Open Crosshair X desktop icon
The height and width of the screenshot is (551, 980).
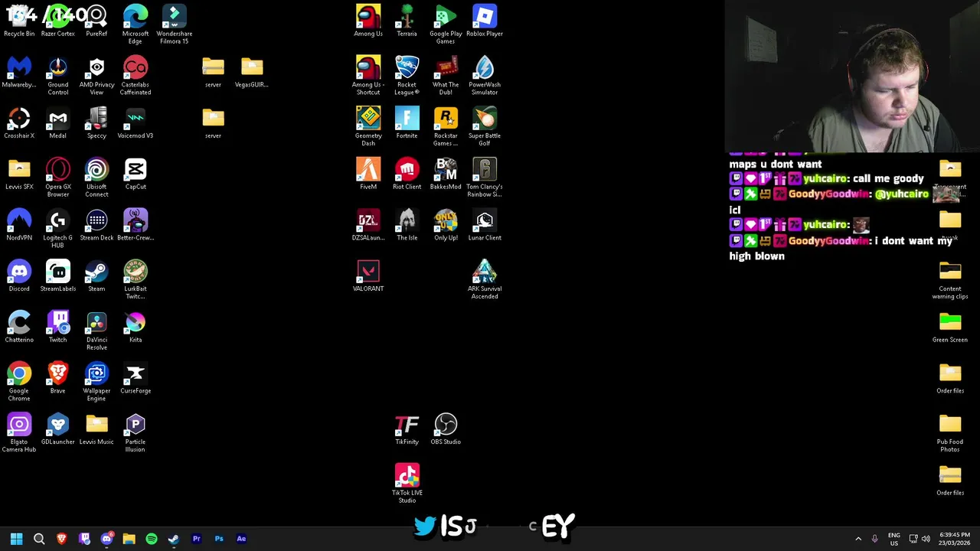19,124
